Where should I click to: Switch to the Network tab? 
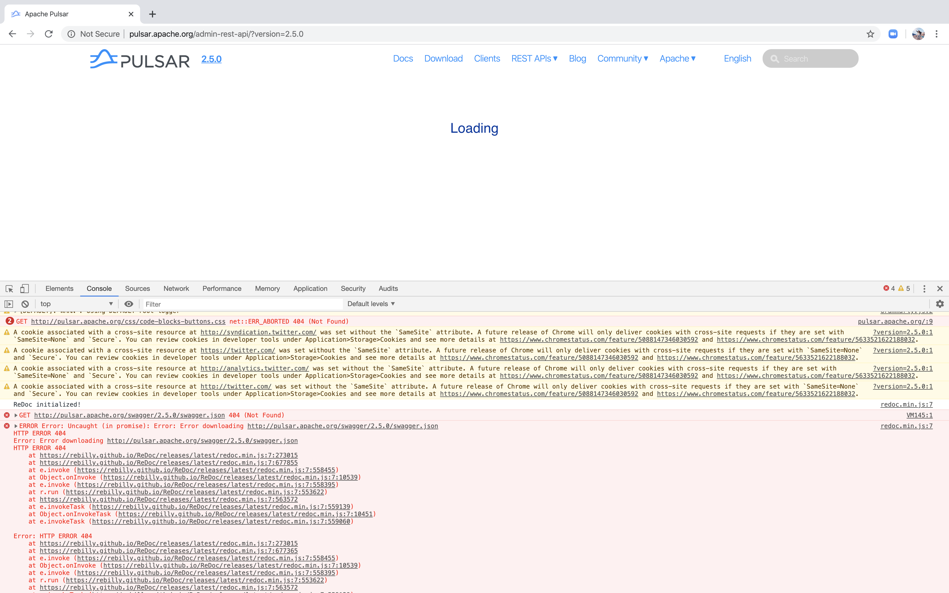click(x=176, y=289)
